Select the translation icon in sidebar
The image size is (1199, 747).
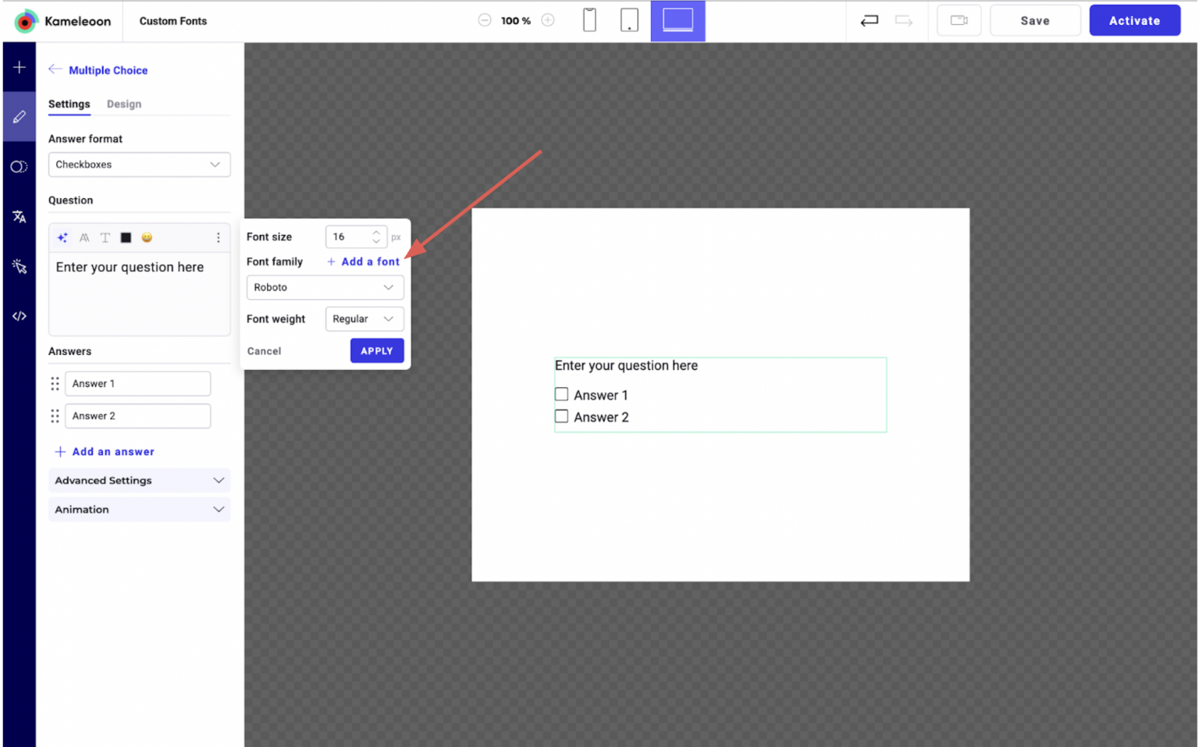[20, 216]
